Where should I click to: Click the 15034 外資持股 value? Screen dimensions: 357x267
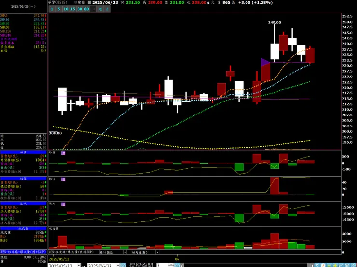coord(40,160)
